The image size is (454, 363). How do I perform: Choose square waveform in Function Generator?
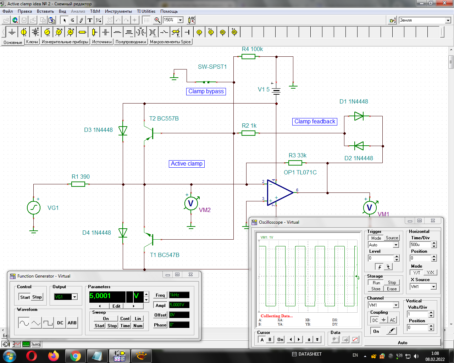(x=48, y=323)
